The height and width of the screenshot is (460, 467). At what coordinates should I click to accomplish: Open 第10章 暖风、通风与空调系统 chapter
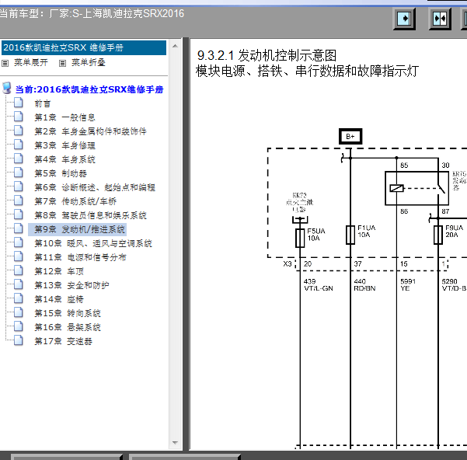tap(93, 243)
